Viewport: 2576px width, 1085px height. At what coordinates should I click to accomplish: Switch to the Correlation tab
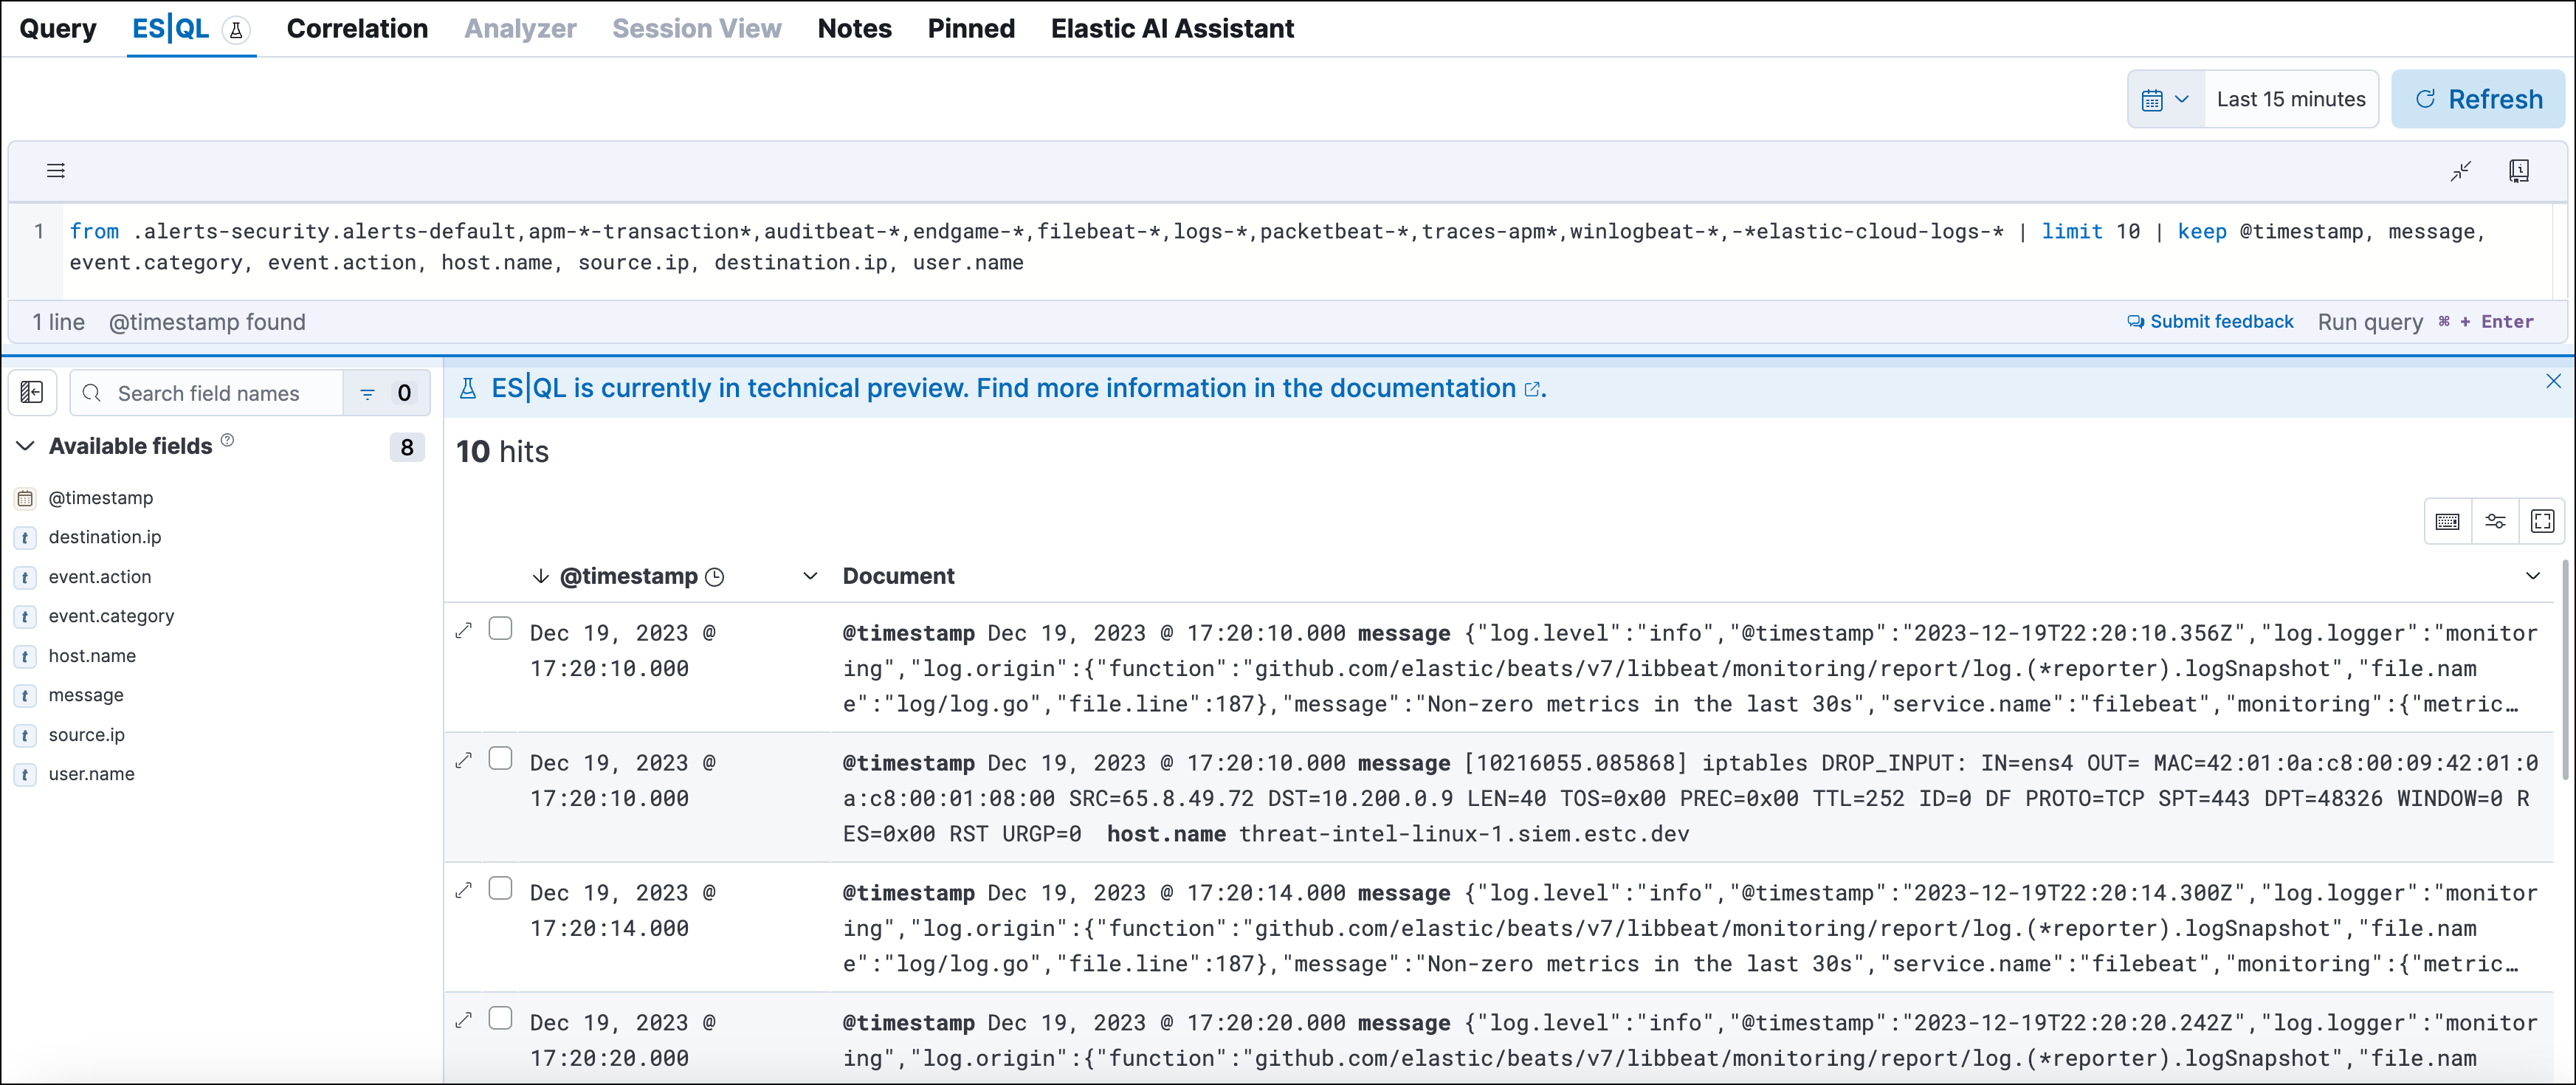pyautogui.click(x=357, y=29)
